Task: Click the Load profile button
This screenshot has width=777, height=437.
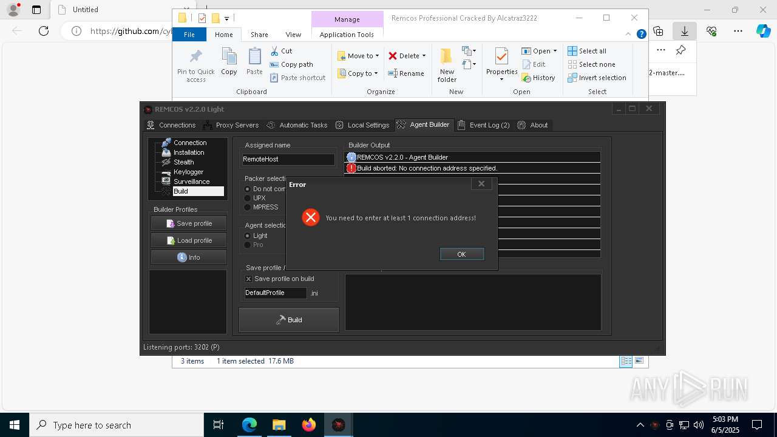Action: pyautogui.click(x=189, y=240)
